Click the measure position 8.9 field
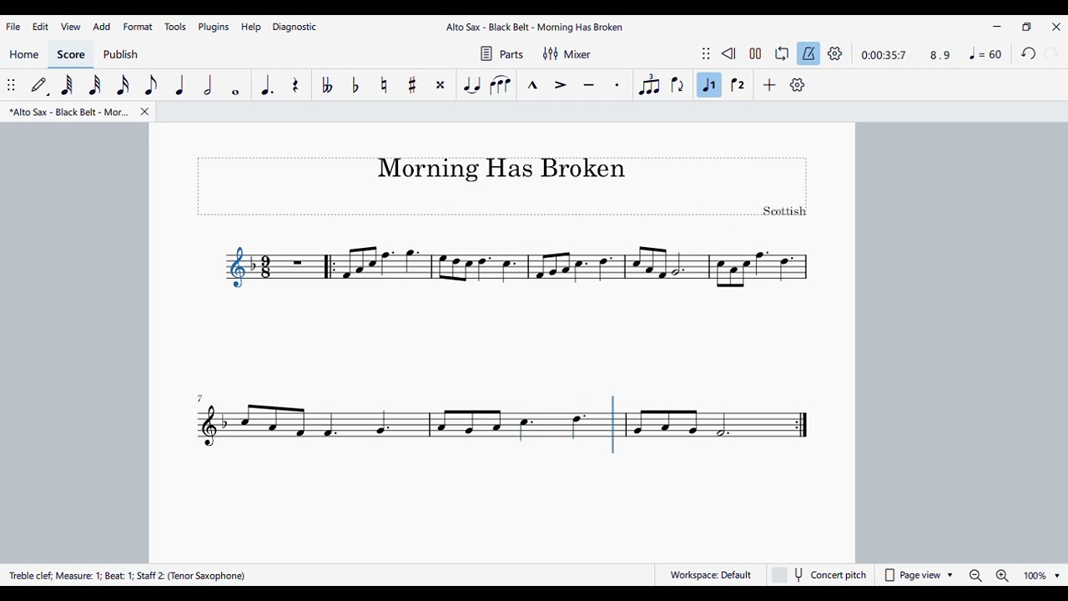The height and width of the screenshot is (601, 1068). point(940,55)
